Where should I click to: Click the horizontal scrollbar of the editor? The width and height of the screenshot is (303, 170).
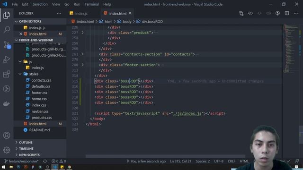coord(165,156)
